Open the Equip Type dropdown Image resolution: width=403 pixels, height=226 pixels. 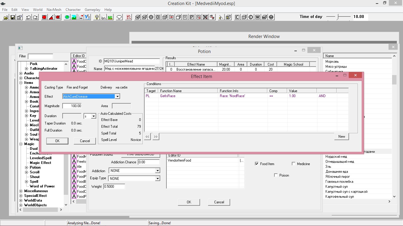158,179
